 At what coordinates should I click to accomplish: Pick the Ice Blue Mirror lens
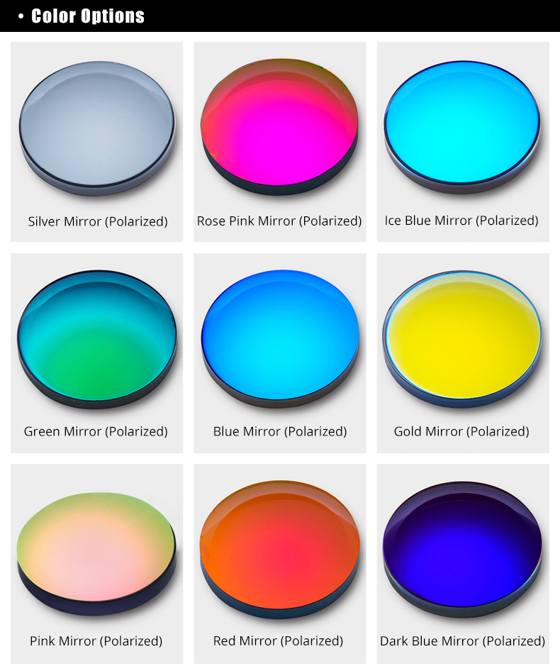tap(462, 128)
